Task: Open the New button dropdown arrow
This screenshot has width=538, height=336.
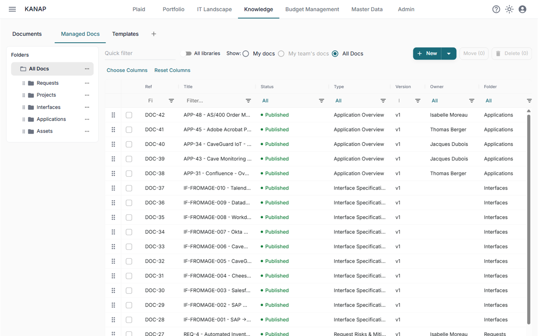Action: (449, 53)
